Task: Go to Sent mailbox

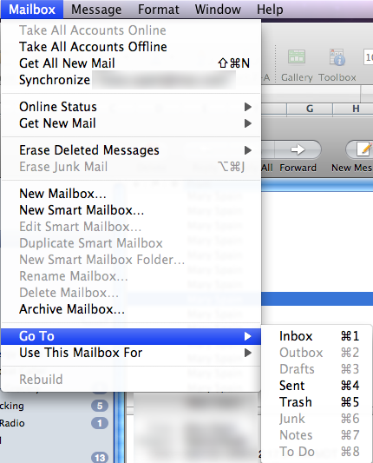Action: (317, 386)
